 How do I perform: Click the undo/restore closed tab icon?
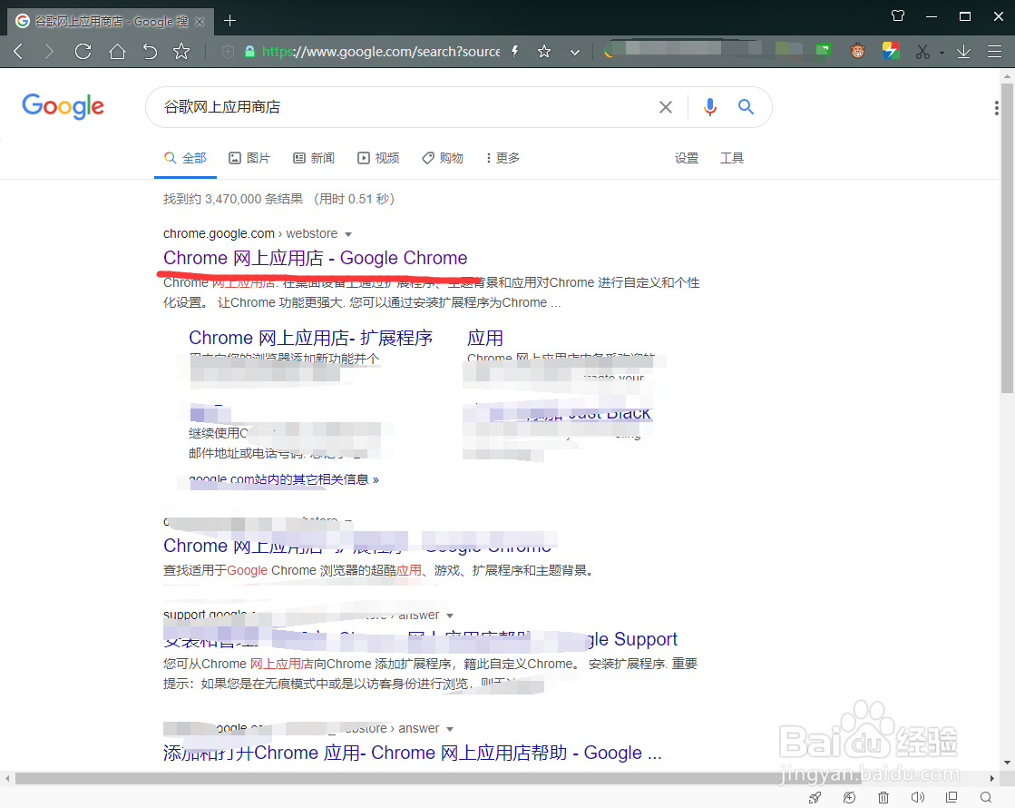pos(150,51)
